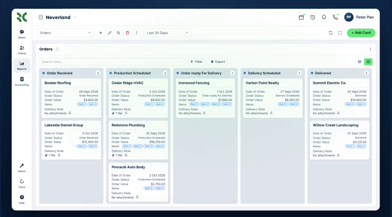The width and height of the screenshot is (392, 217).
Task: Click the red trash delete icon
Action: click(x=127, y=33)
